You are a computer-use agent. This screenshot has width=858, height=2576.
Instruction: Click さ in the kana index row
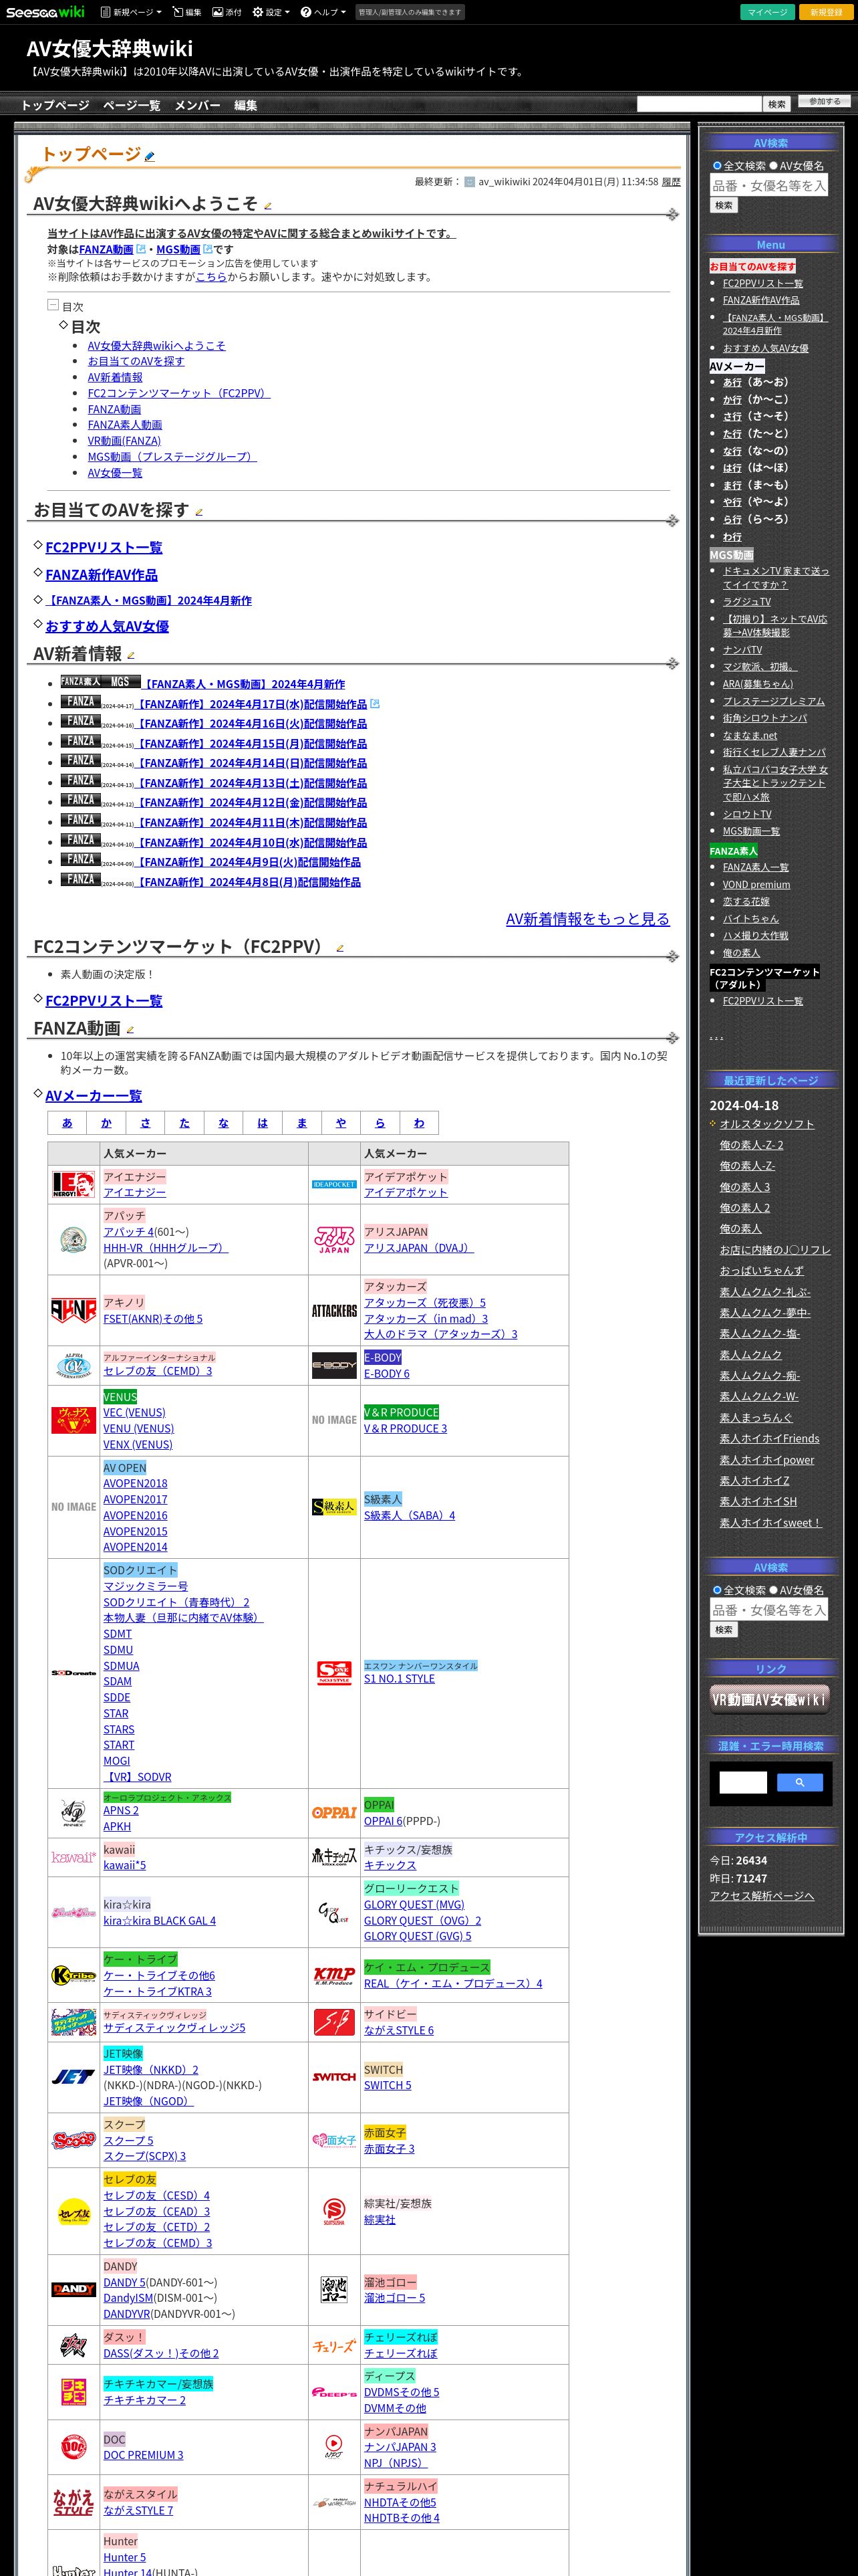click(146, 1123)
